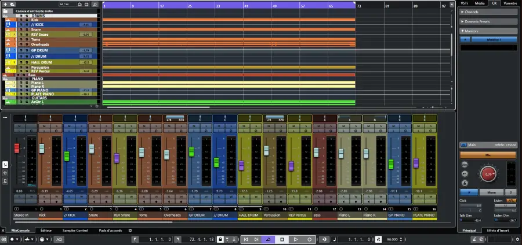Viewport: 522px width, 245px height.
Task: Click the PIANO folder track icon
Action: (x=5, y=79)
